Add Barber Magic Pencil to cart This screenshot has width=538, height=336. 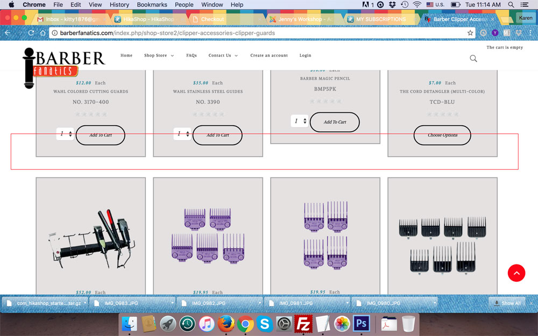coord(335,122)
